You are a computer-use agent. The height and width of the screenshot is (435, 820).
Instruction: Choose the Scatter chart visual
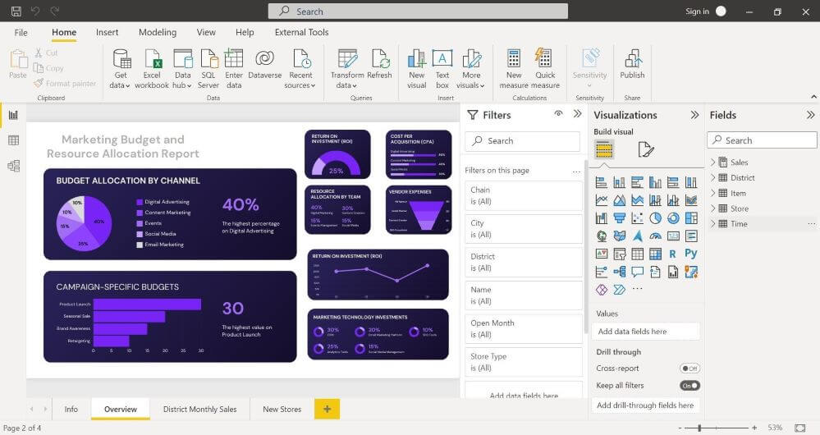pos(637,218)
